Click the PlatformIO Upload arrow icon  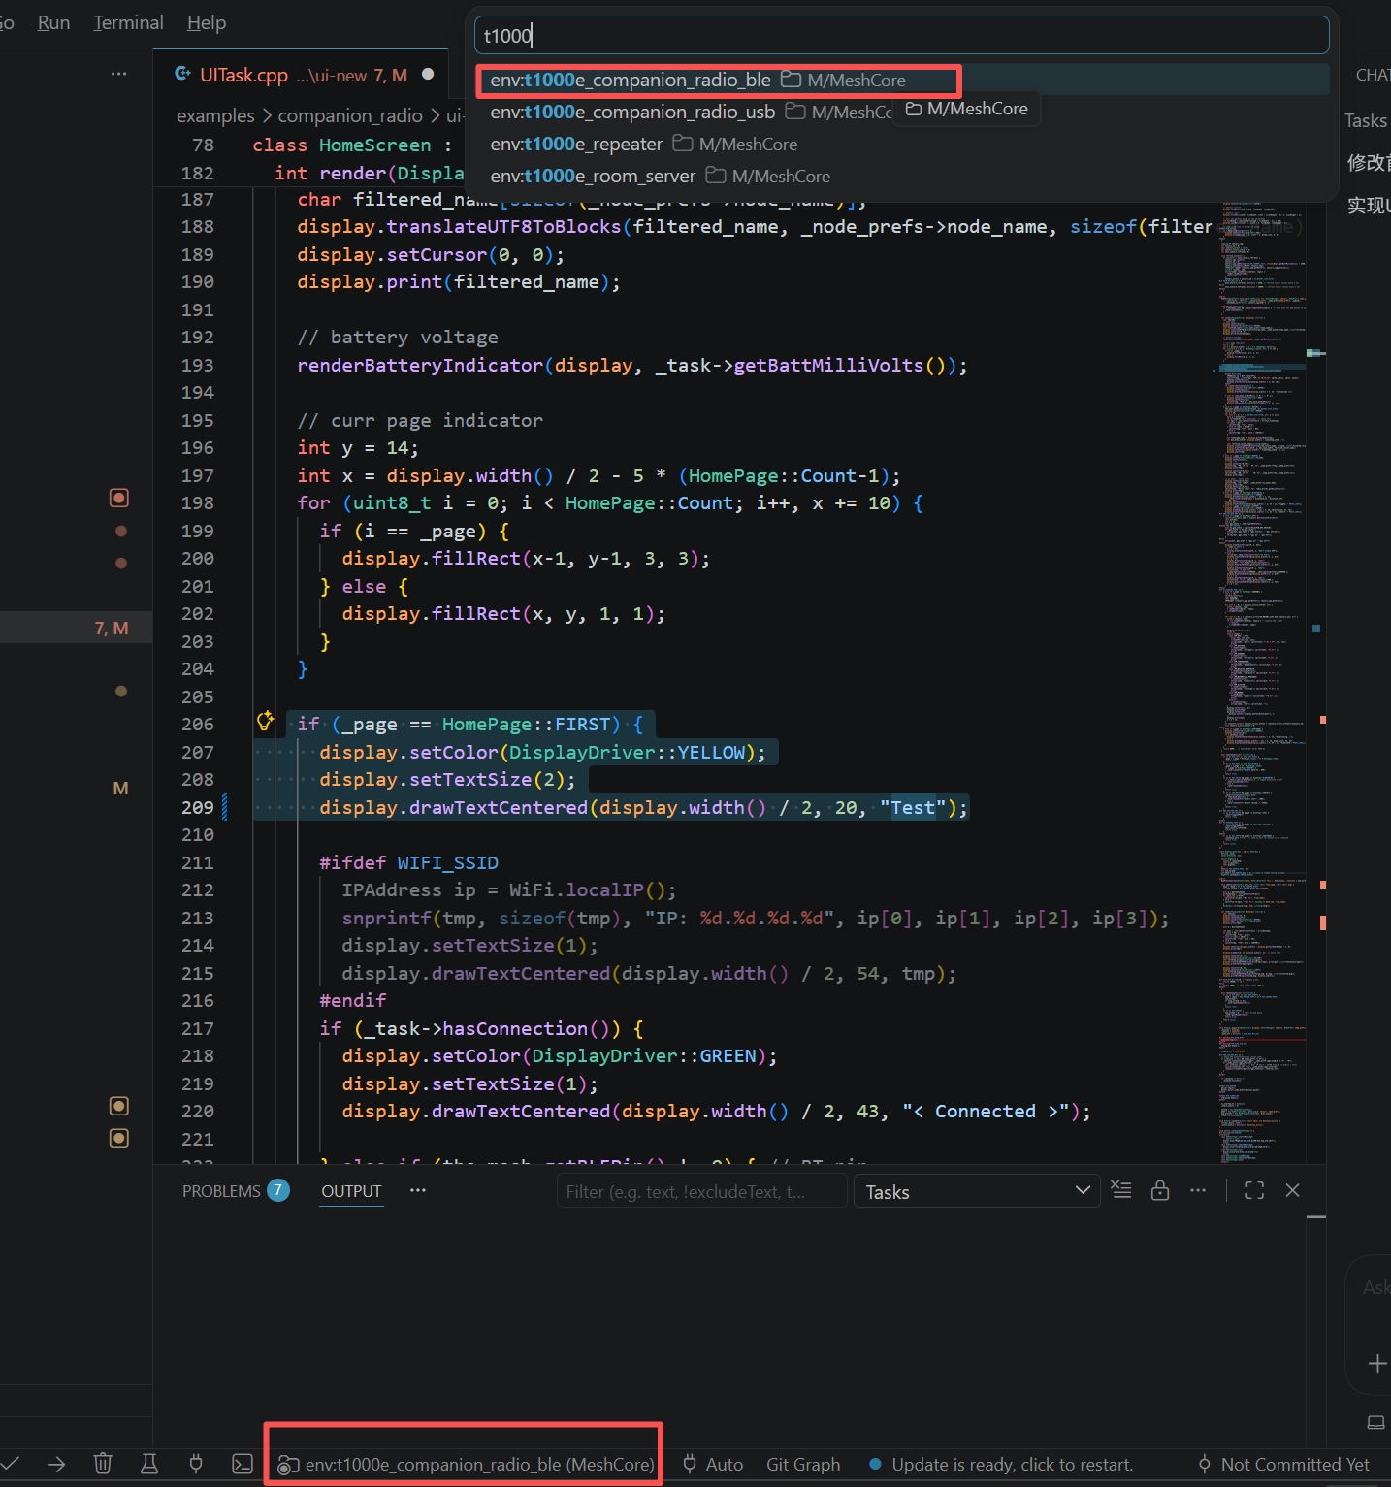point(56,1464)
